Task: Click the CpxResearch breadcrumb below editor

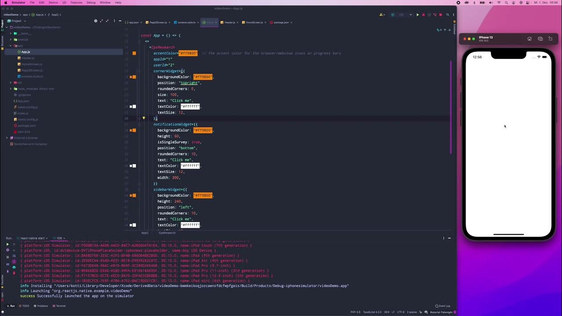Action: (x=167, y=233)
